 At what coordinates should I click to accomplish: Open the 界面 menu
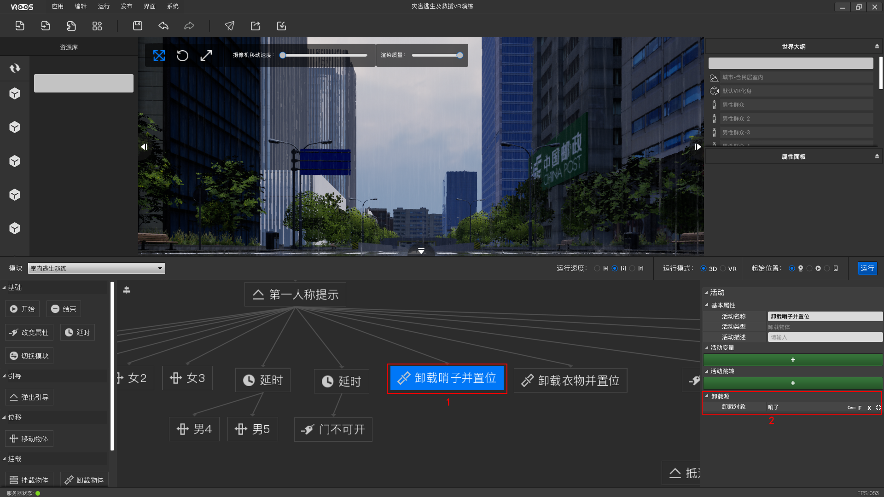(150, 6)
